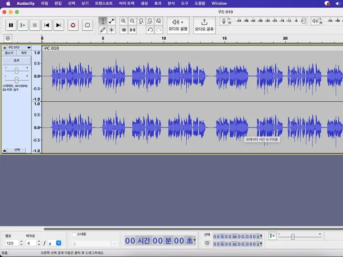Open the 효과 menu in menu bar
343x257 pixels.
click(157, 3)
